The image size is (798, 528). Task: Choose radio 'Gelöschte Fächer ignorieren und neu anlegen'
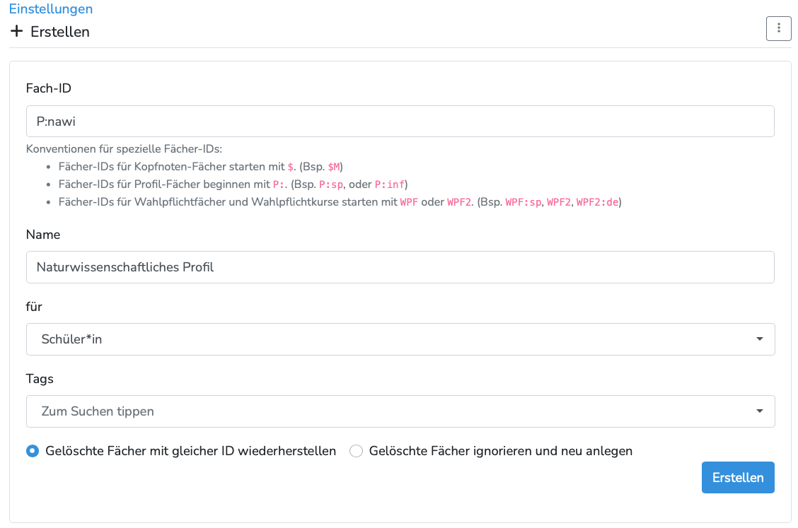pos(356,451)
